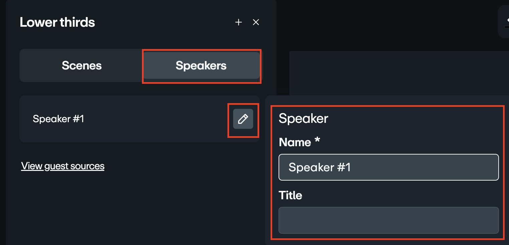Click the empty Title field
The width and height of the screenshot is (509, 245).
click(x=388, y=220)
